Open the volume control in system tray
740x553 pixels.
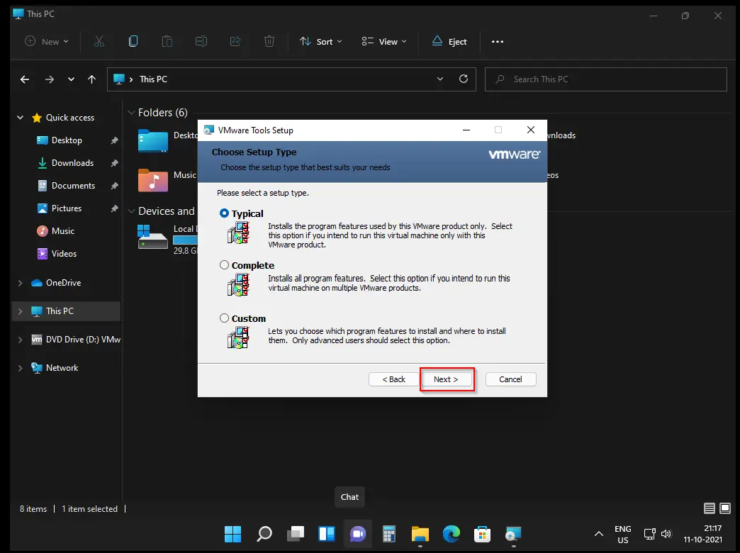coord(666,534)
